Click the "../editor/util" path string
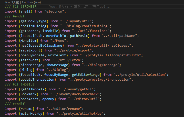 click(x=84, y=99)
